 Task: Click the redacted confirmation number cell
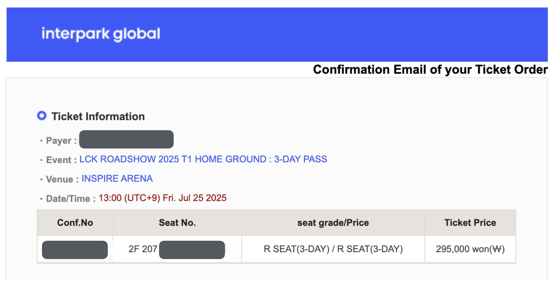pyautogui.click(x=75, y=250)
